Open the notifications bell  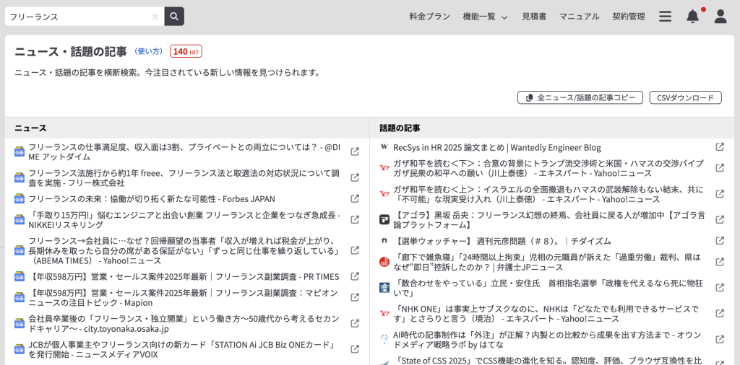(692, 17)
